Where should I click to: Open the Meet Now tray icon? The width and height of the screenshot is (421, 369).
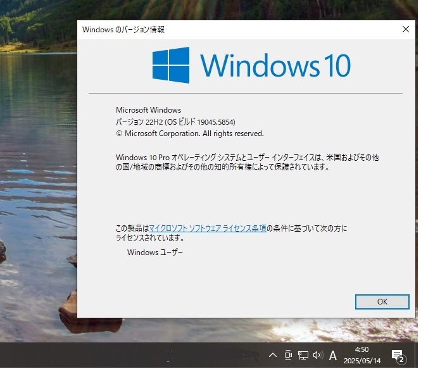pos(288,355)
